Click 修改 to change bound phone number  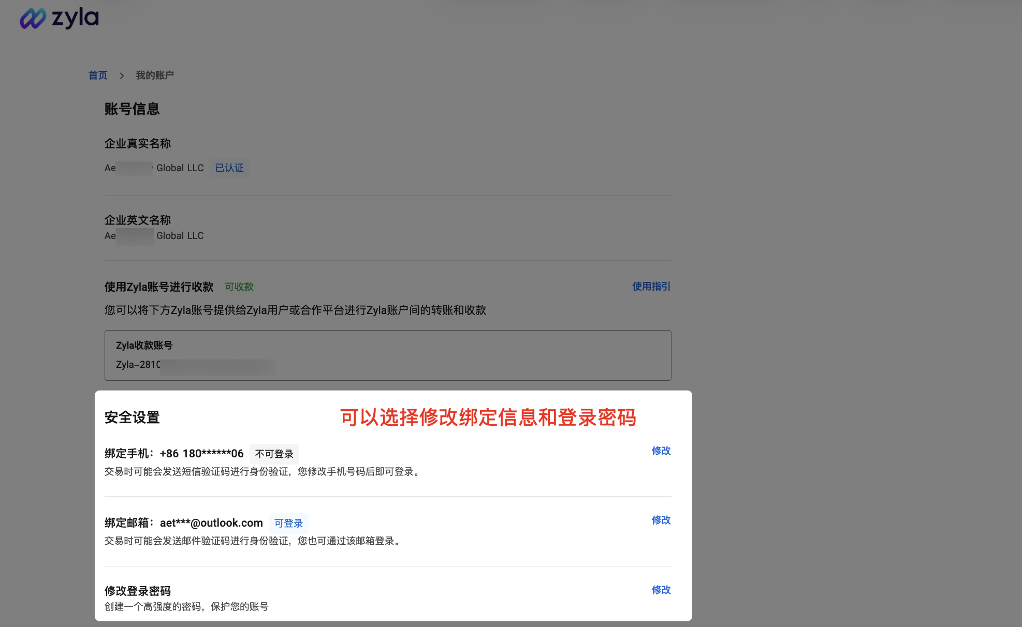coord(661,451)
